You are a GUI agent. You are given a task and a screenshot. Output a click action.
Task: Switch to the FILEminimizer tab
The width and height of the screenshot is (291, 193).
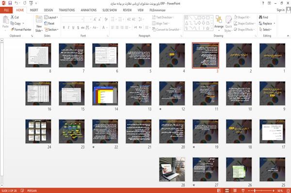[157, 10]
